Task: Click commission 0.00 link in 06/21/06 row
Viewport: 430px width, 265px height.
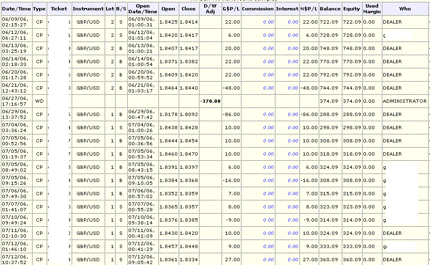Action: (268, 88)
